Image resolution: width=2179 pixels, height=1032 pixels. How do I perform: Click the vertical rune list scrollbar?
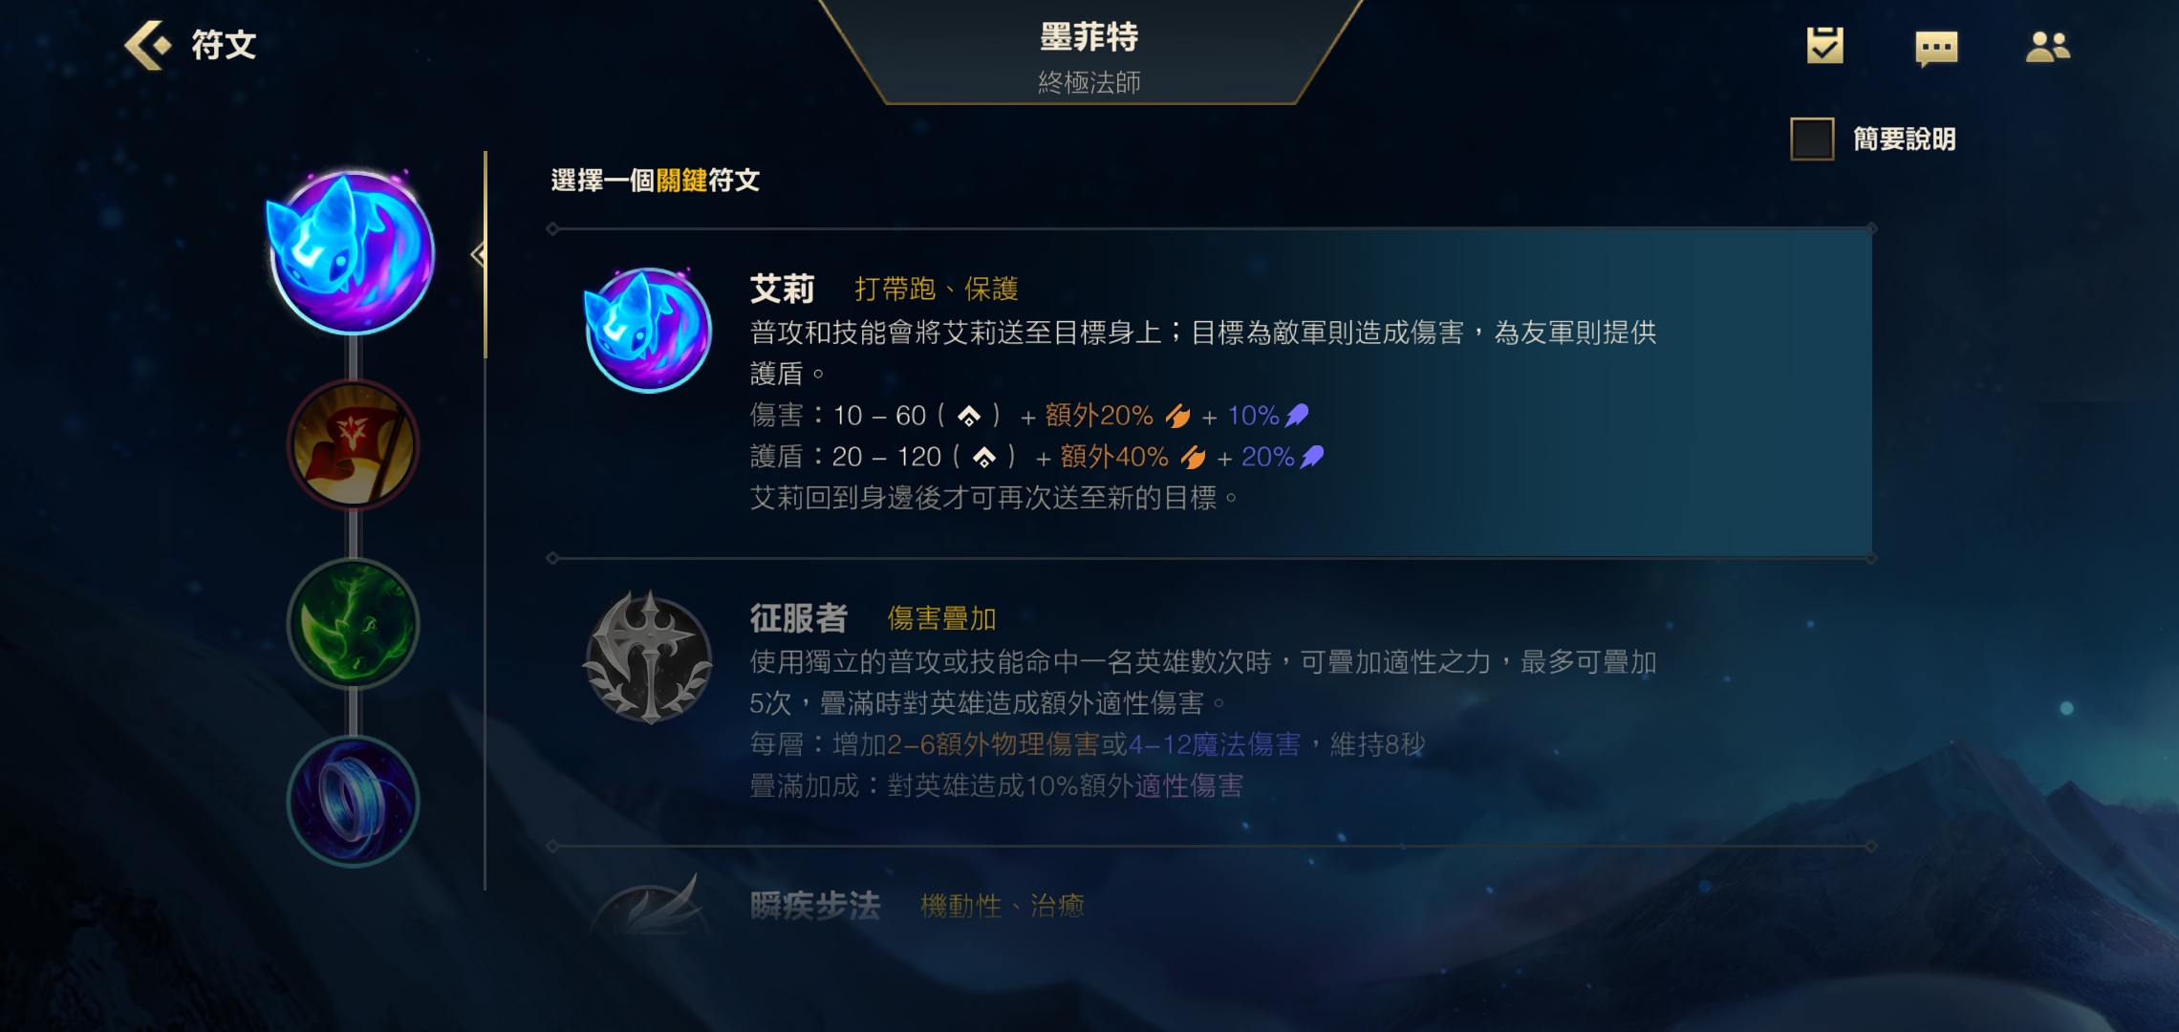click(485, 521)
